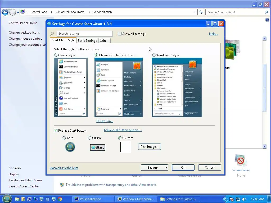Click the Classic Shell title bar icon
This screenshot has height=203, width=271.
point(49,24)
